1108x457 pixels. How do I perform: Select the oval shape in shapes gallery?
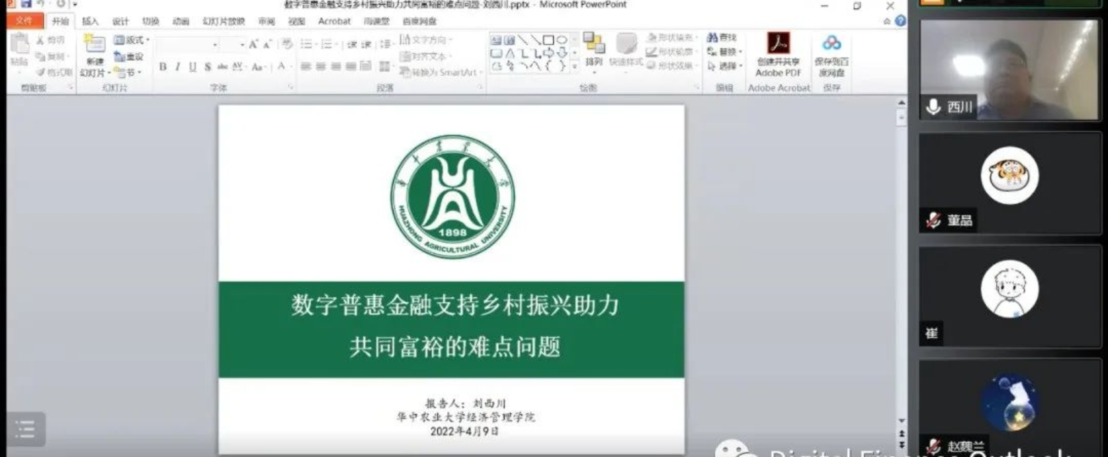point(562,40)
